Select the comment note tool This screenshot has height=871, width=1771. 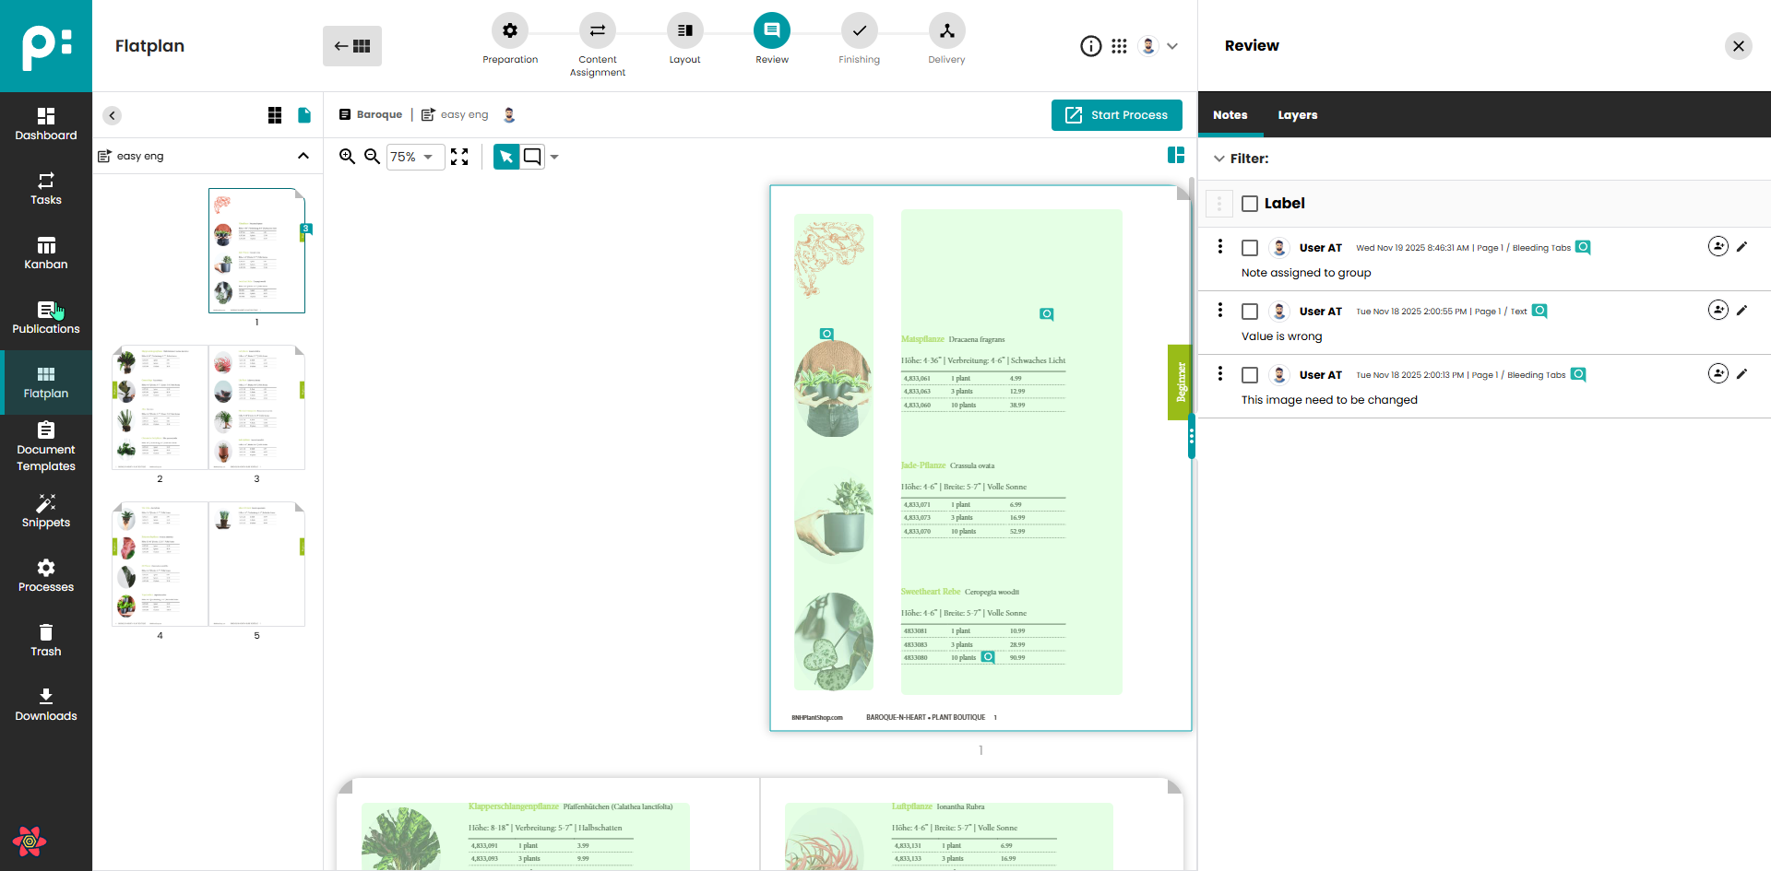pos(532,157)
